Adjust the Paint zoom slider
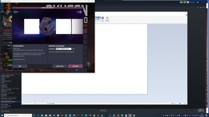 click(180, 104)
